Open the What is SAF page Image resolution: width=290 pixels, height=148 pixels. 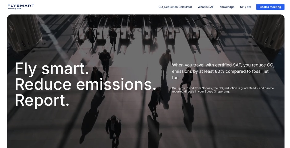point(205,7)
